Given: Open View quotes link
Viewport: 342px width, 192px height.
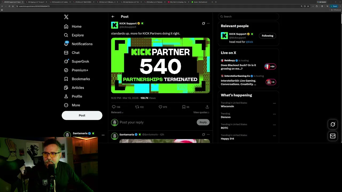Looking at the screenshot, I should click(201, 112).
